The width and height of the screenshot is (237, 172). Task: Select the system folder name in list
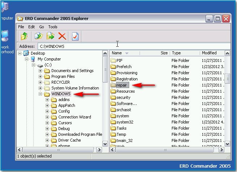(x=123, y=116)
